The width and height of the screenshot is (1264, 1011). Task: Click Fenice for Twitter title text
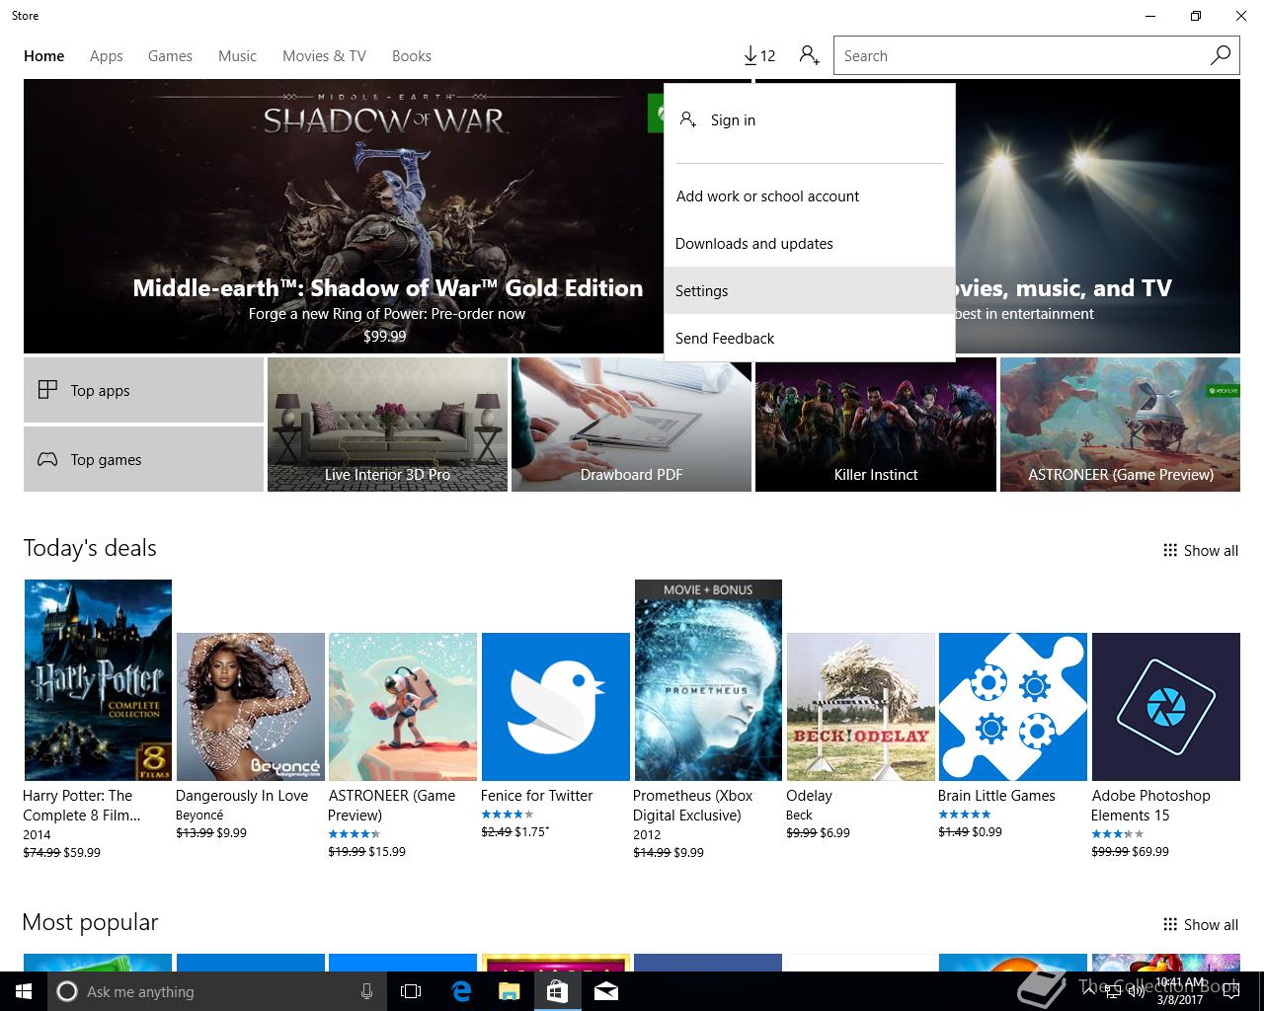pos(536,796)
